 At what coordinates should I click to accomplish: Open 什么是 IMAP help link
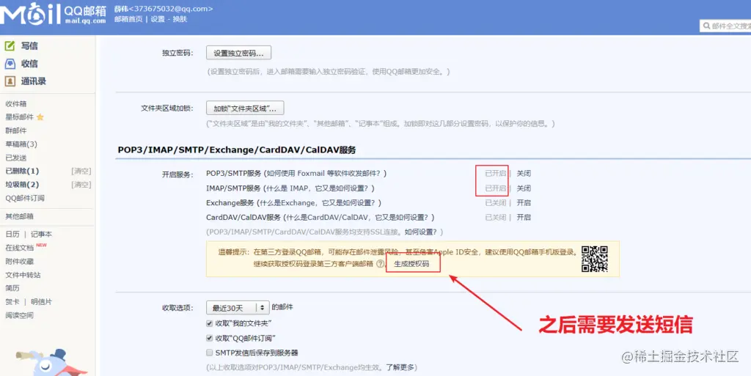(318, 188)
